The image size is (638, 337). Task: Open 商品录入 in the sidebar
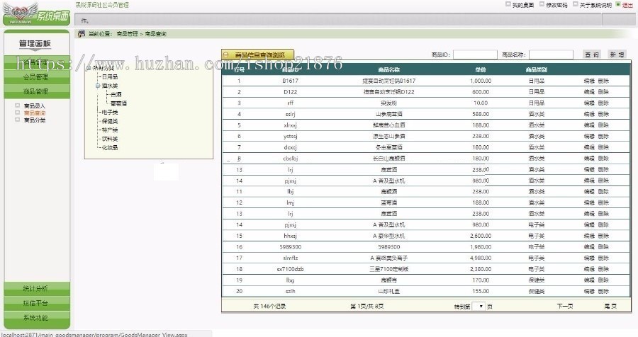pos(35,105)
